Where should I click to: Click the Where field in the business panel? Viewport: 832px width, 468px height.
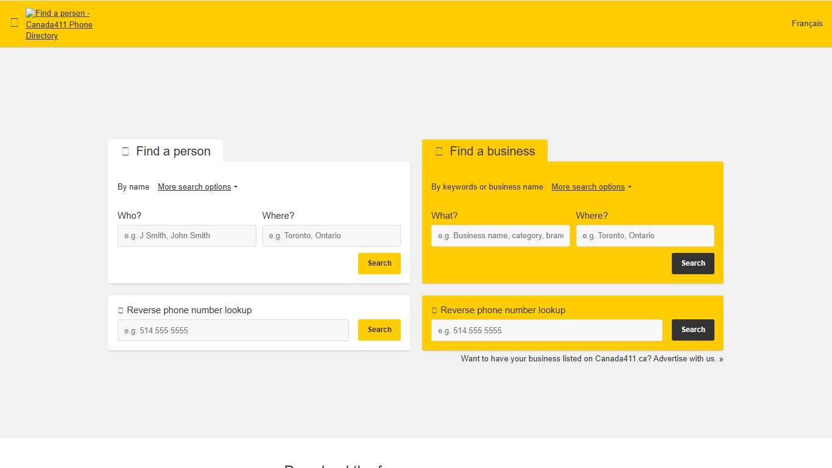pos(645,236)
